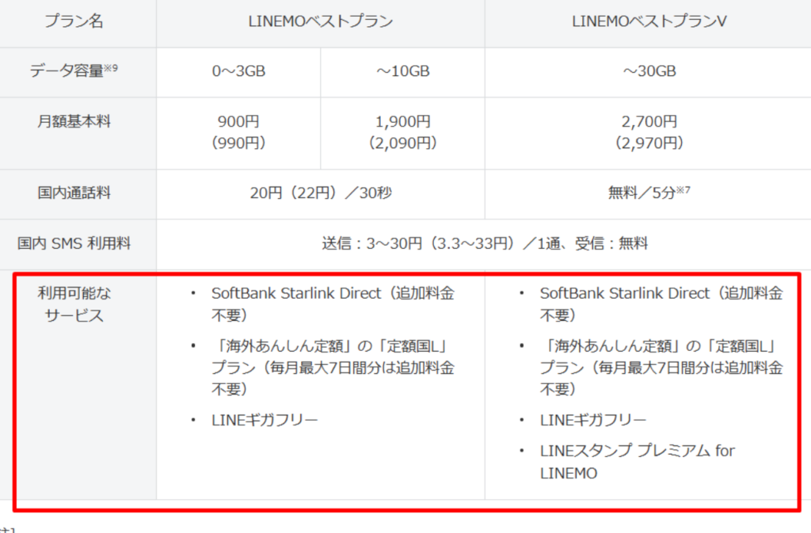Click the ～10GB data capacity cell
811x533 pixels.
[x=403, y=70]
